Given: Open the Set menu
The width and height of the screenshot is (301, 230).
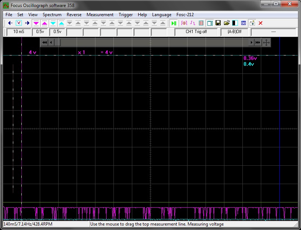Looking at the screenshot, I should tap(20, 15).
